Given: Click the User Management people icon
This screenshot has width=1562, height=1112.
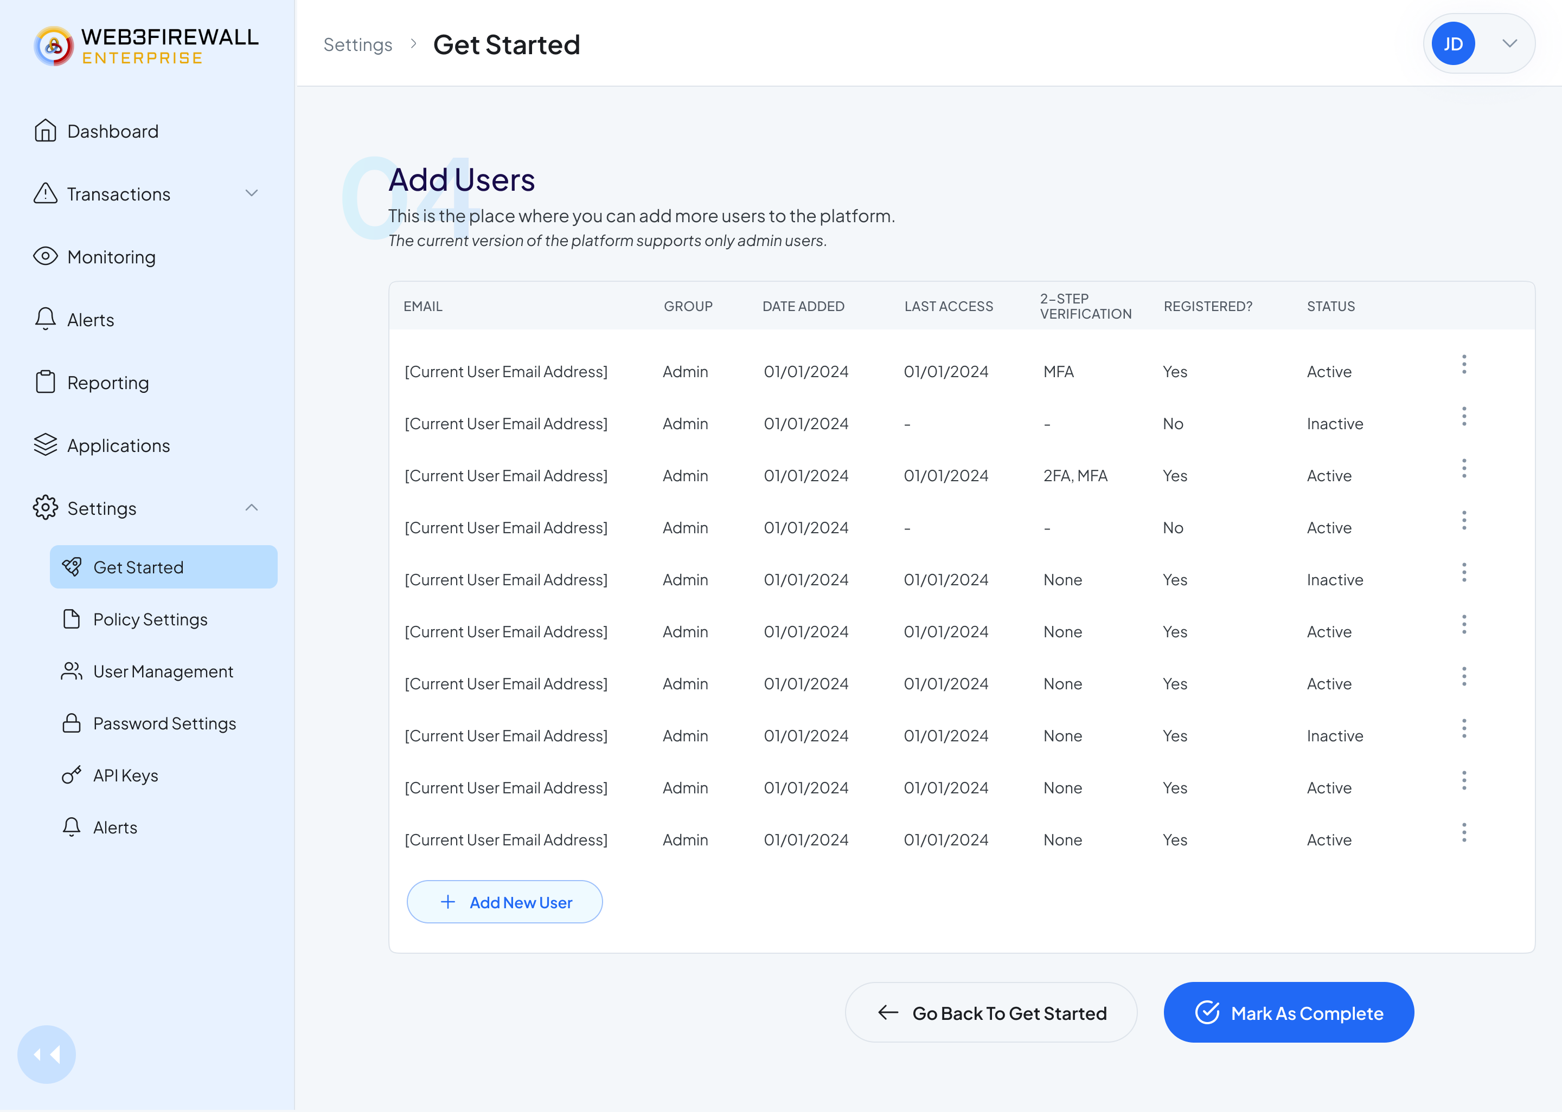Looking at the screenshot, I should pos(72,671).
